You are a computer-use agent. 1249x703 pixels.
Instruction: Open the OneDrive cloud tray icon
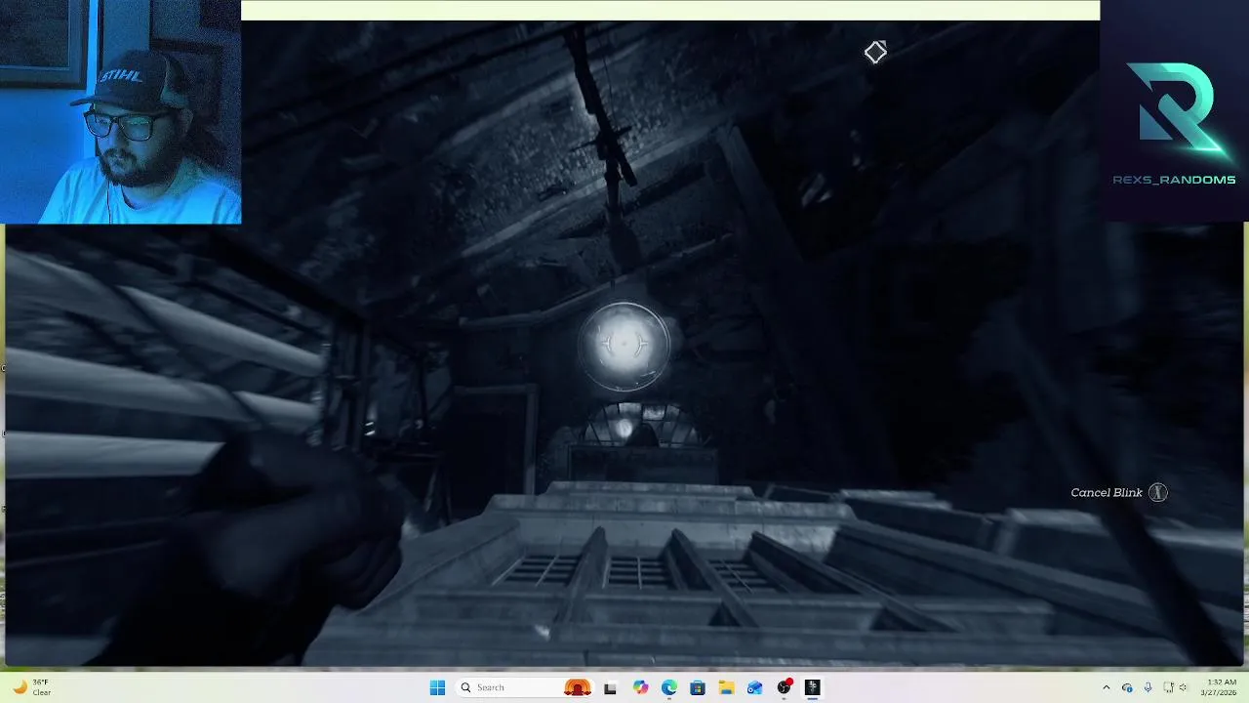(1127, 687)
